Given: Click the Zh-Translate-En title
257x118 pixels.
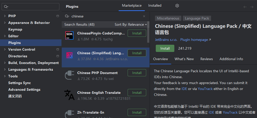Looking at the screenshot, I should tap(91, 112).
